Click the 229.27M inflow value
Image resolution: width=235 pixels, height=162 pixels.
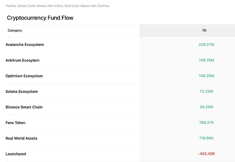(206, 45)
